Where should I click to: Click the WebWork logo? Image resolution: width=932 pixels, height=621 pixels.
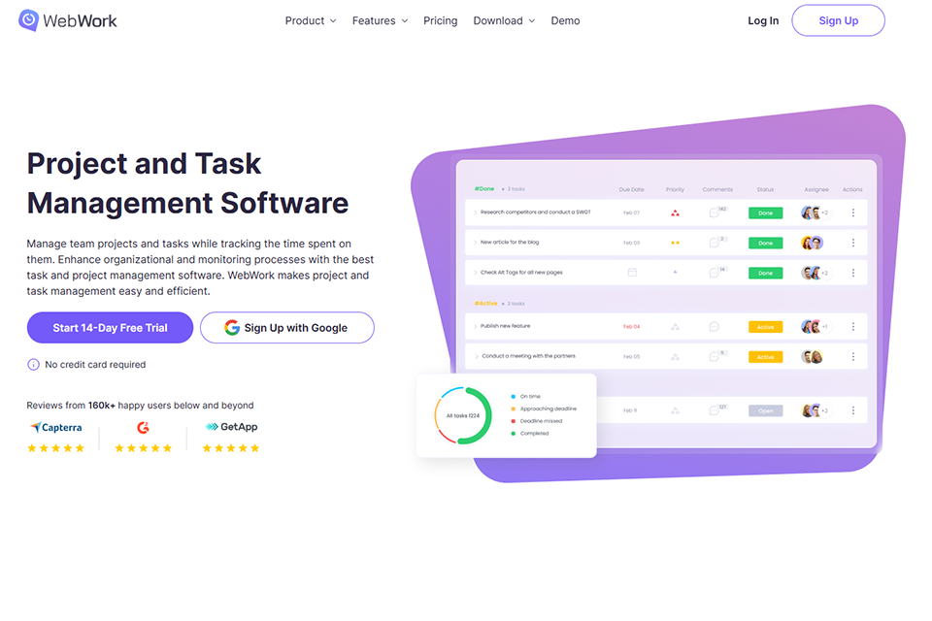67,20
